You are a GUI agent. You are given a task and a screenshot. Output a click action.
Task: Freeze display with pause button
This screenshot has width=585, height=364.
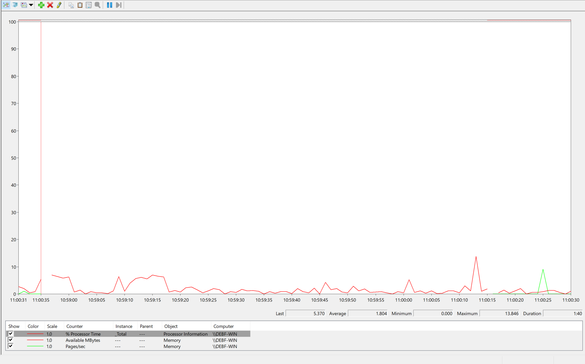109,5
